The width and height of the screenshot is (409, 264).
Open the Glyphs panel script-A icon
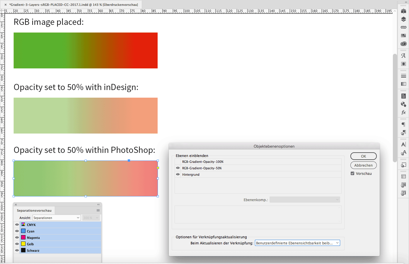[403, 56]
